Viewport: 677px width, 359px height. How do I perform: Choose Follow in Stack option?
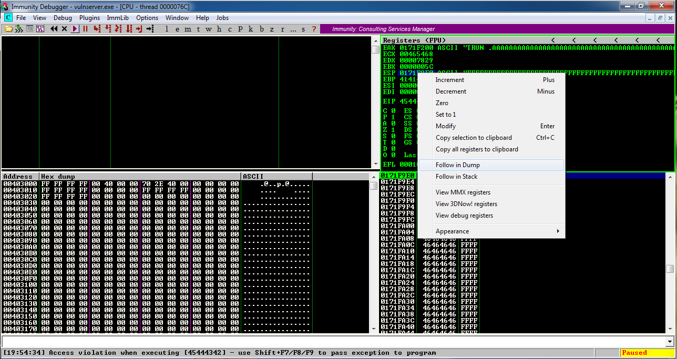tap(456, 177)
